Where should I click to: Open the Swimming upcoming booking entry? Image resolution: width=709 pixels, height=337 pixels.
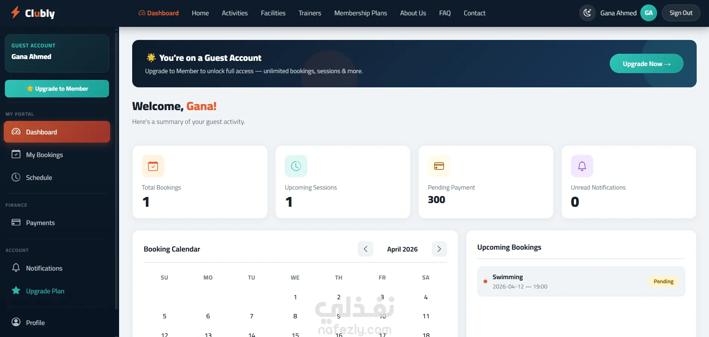[x=581, y=281]
